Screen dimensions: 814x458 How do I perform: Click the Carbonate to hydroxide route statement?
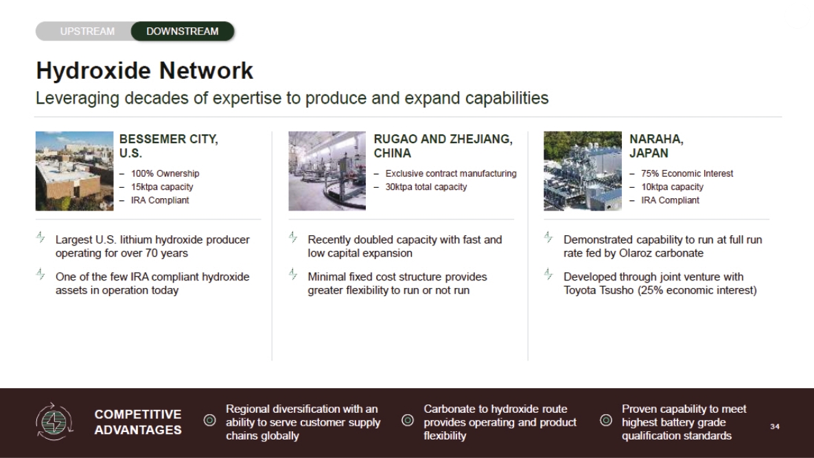[500, 422]
